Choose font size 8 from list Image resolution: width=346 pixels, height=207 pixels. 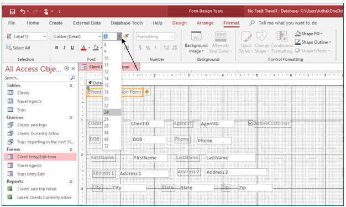(x=112, y=45)
